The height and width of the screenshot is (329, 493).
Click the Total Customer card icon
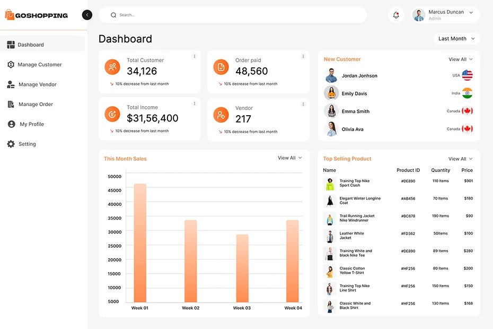tap(112, 67)
